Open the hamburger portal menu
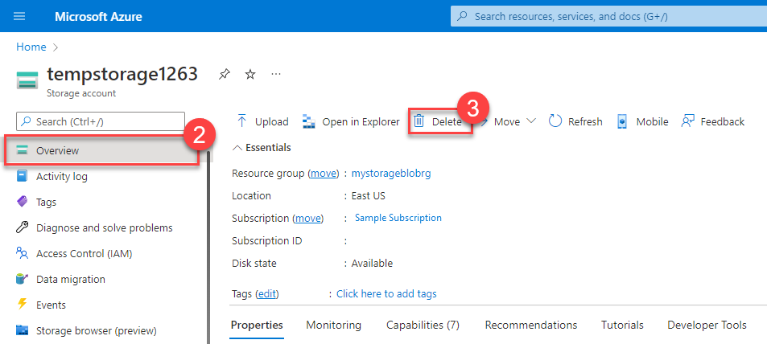767x344 pixels. (x=20, y=16)
